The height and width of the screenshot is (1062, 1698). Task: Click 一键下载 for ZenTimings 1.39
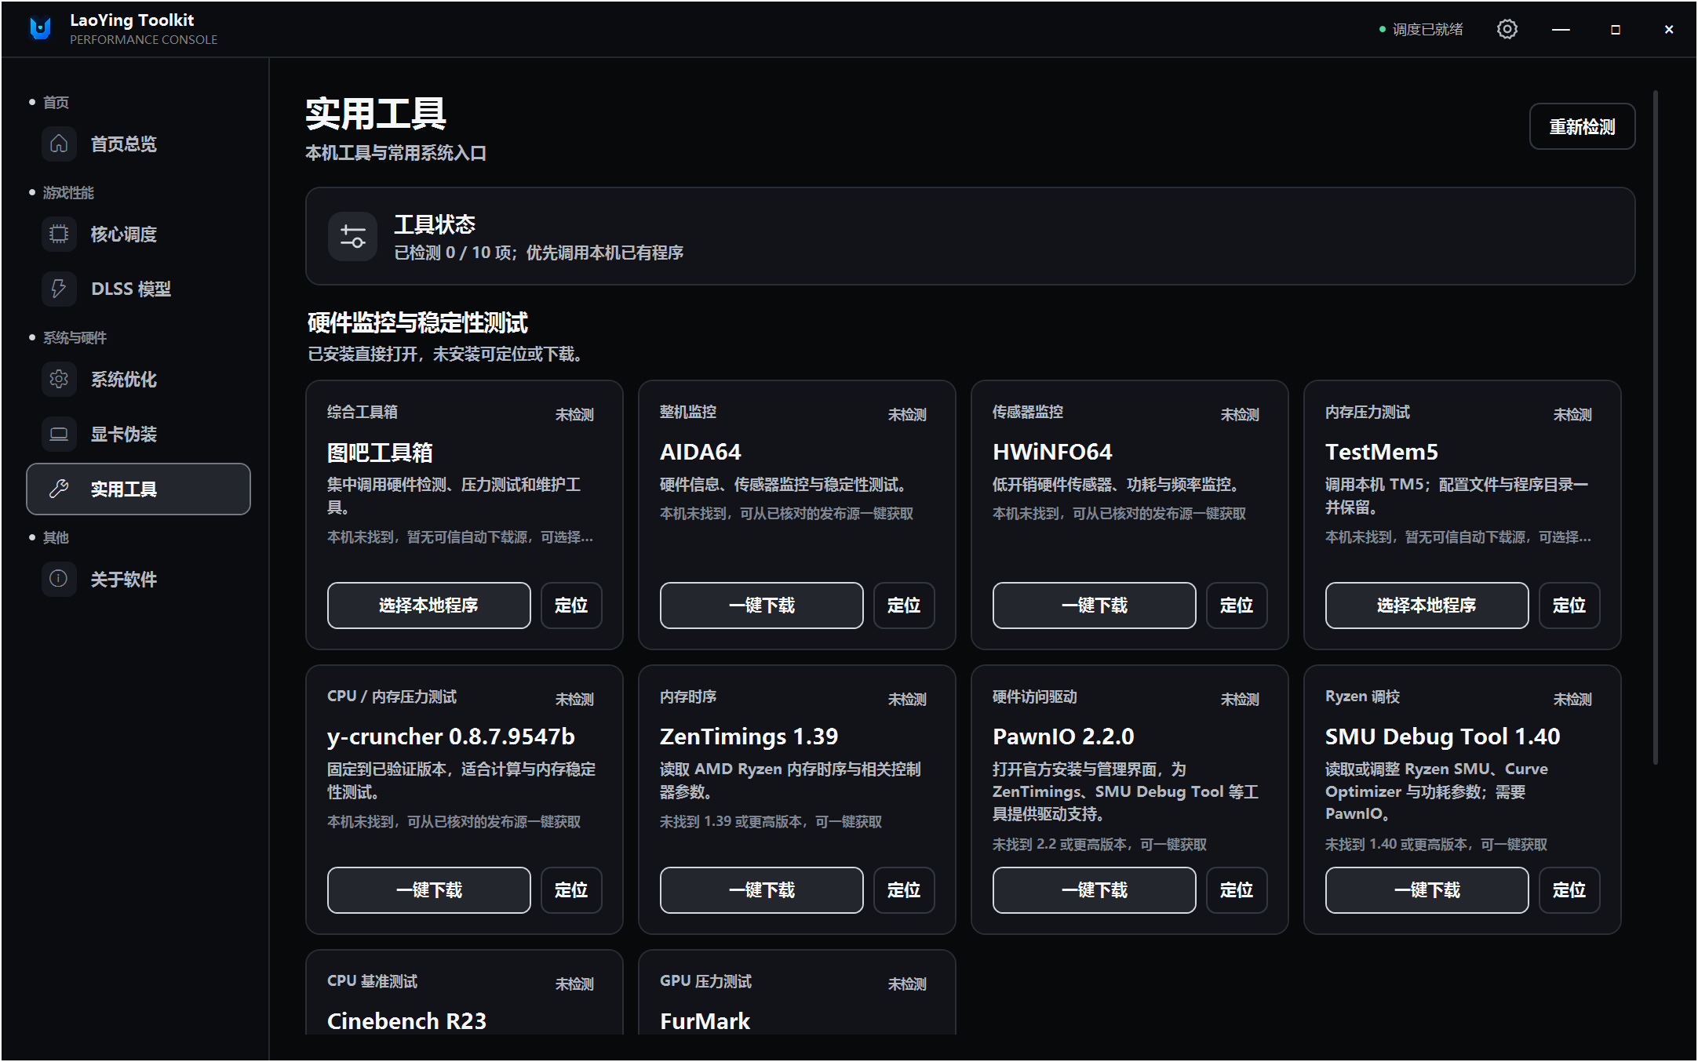[x=761, y=890]
